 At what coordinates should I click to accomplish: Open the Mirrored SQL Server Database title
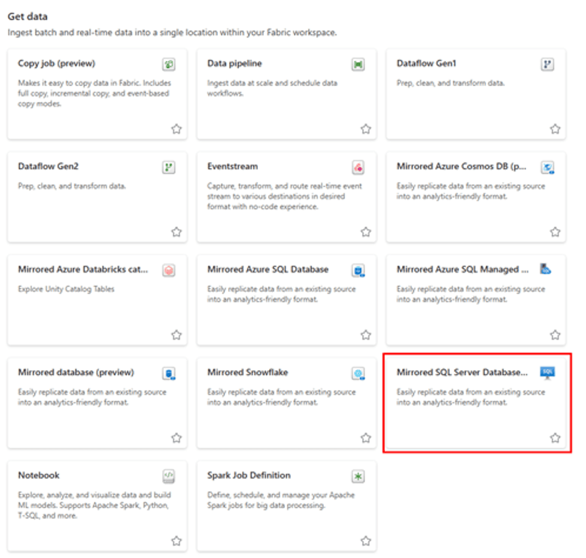462,373
